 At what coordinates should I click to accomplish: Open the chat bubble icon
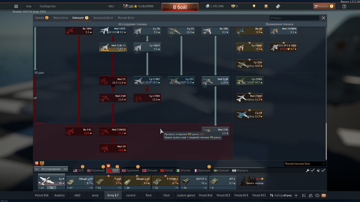[317, 195]
